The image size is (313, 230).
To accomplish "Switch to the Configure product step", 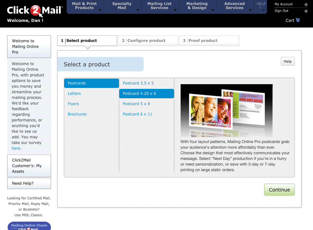I will (148, 40).
